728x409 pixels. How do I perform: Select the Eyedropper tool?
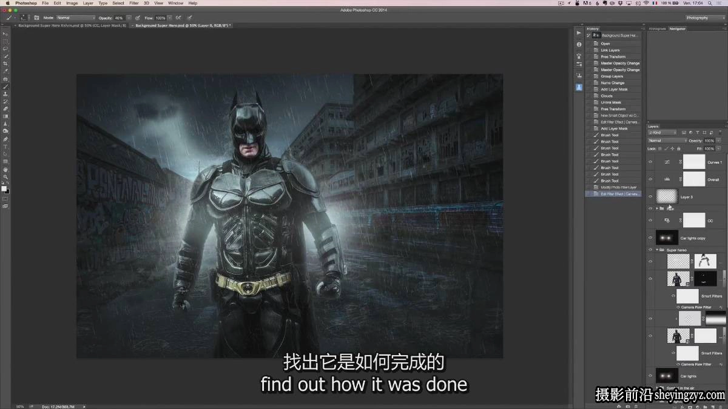5,71
